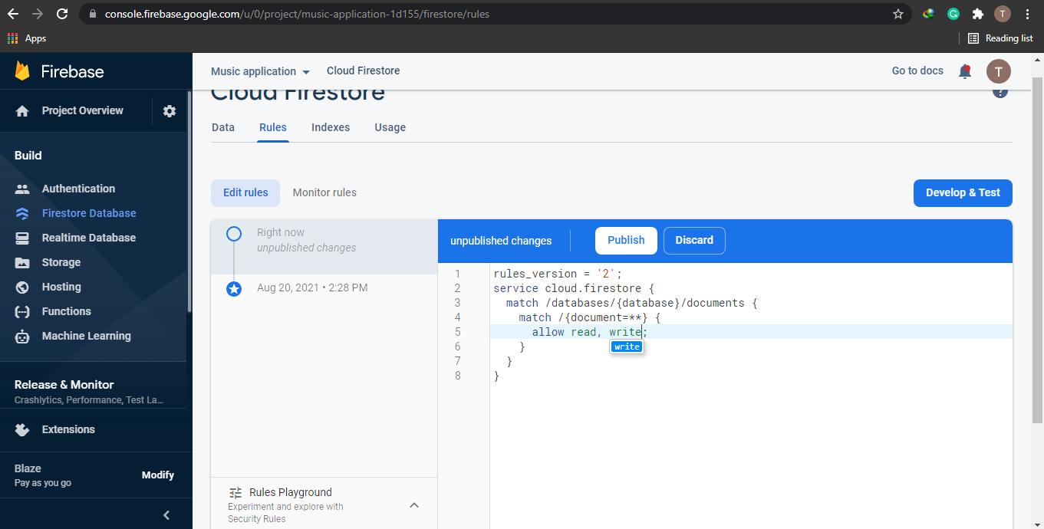Viewport: 1044px width, 529px height.
Task: Click the Firebase logo icon
Action: (x=22, y=71)
